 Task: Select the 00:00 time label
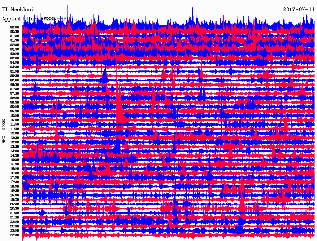(15, 27)
